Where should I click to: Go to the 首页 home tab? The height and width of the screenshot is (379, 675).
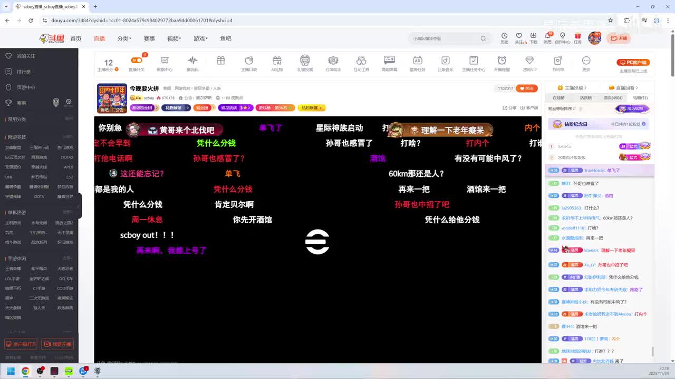[x=76, y=38]
